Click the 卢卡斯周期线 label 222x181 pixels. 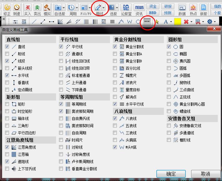83,162
